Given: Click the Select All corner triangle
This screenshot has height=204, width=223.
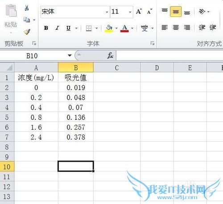Looking at the screenshot, I should tap(9, 68).
